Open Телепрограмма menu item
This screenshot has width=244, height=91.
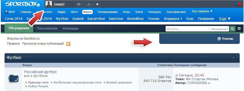point(107,12)
